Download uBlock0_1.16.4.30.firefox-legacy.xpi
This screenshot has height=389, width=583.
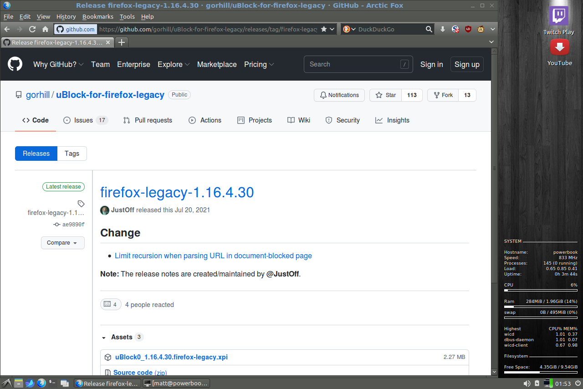(x=171, y=357)
